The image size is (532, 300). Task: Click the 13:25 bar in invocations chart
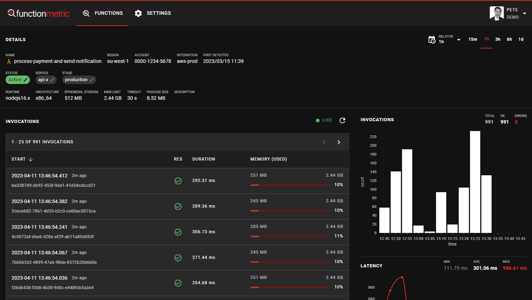click(475, 182)
